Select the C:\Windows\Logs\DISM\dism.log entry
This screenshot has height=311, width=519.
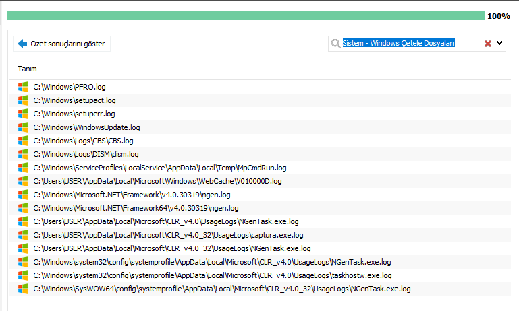tap(260, 154)
